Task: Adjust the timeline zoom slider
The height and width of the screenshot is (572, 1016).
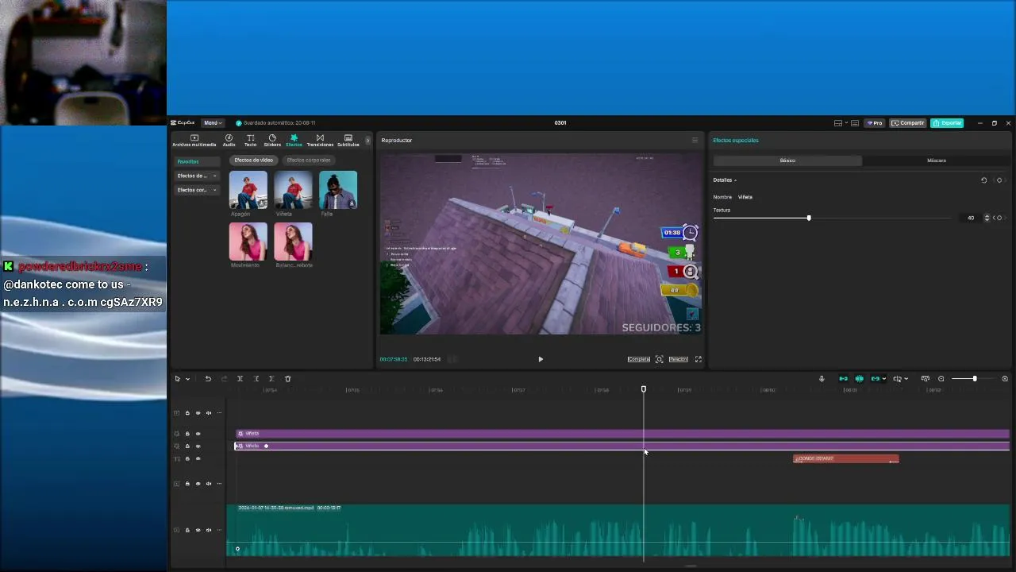Action: (x=975, y=379)
